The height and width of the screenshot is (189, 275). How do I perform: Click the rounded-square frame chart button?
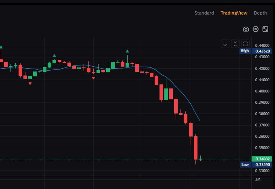245,44
